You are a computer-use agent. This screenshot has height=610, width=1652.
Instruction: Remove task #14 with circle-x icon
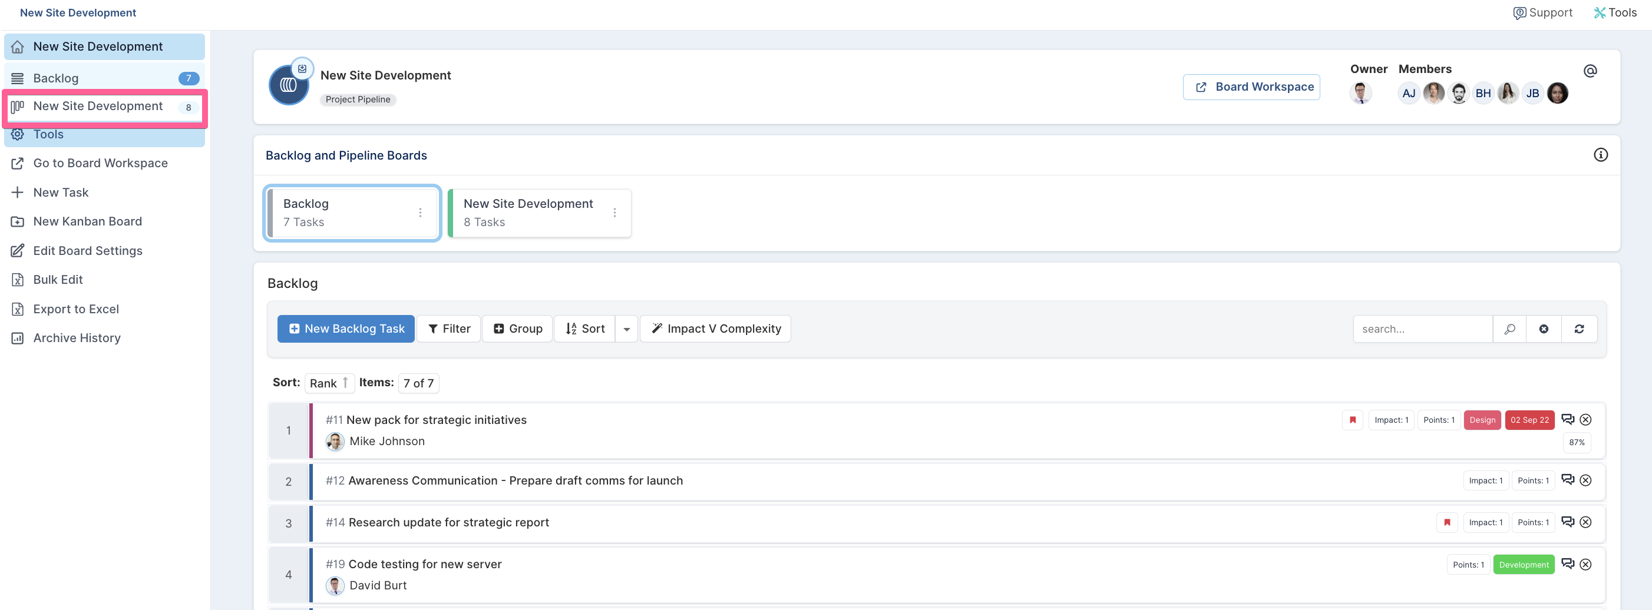1585,522
